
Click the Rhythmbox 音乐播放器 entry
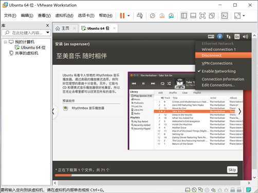84,108
